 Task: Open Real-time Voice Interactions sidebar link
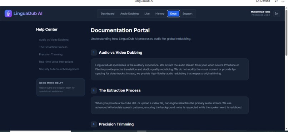[x=56, y=62]
